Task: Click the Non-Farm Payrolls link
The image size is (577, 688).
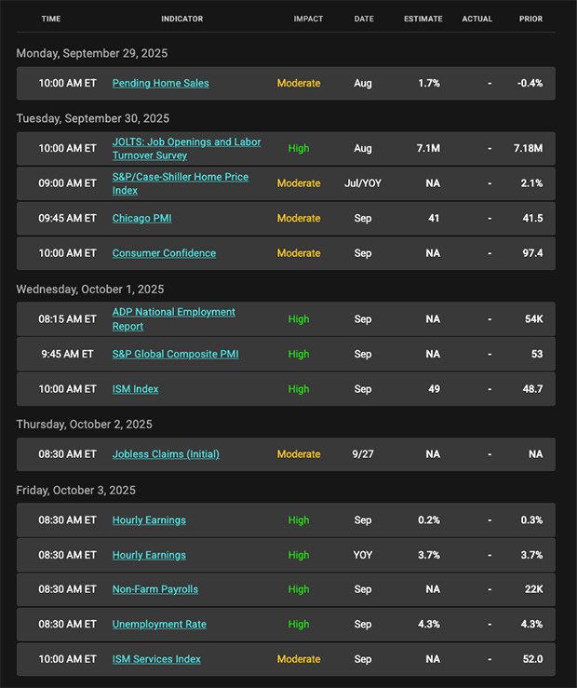Action: coord(154,589)
